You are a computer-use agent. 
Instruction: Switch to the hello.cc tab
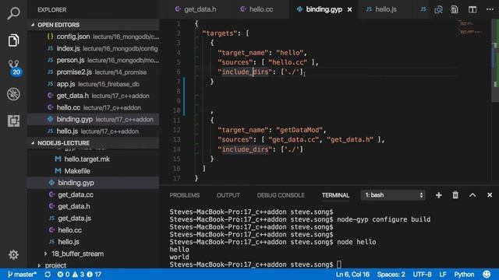click(x=257, y=9)
